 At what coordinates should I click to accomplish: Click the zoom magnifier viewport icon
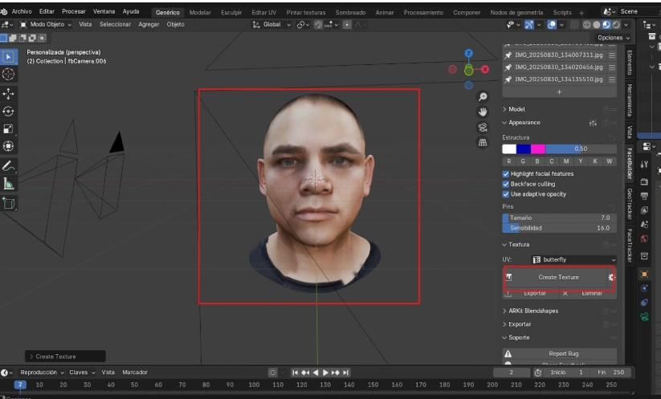click(x=483, y=97)
